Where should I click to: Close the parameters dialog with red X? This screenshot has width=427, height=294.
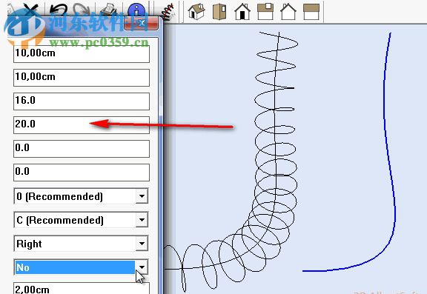click(141, 24)
